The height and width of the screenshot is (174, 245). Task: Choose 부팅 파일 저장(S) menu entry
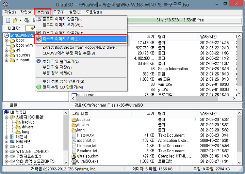coord(81,67)
